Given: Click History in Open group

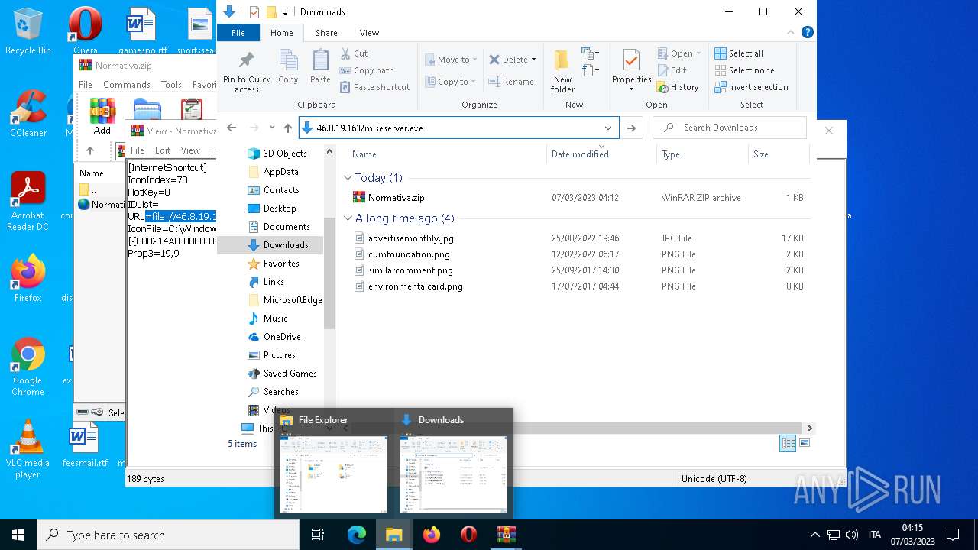Looking at the screenshot, I should click(678, 87).
